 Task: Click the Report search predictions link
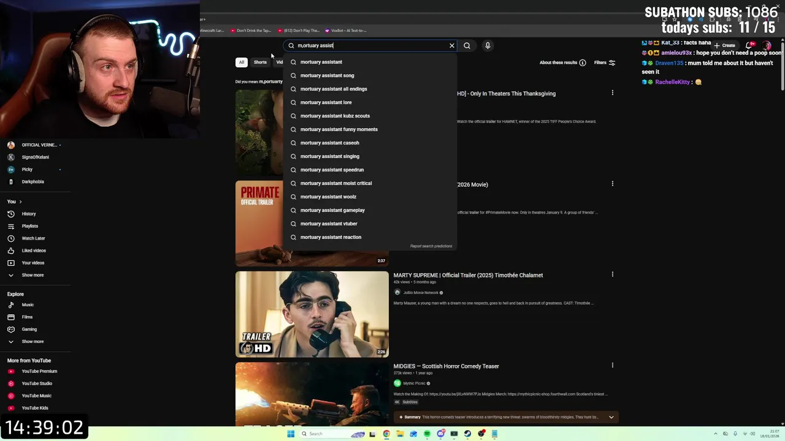click(x=431, y=246)
